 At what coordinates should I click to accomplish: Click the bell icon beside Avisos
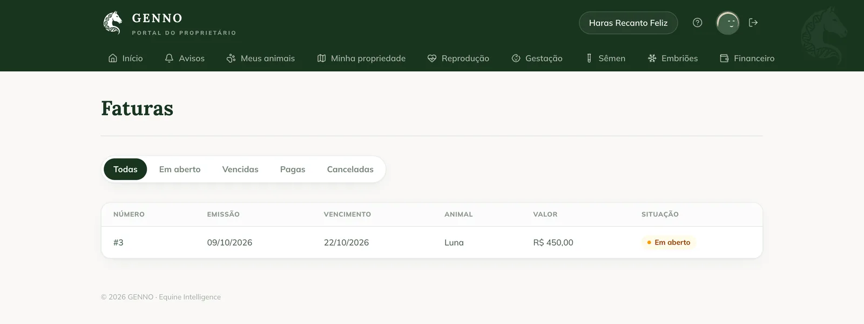tap(169, 58)
